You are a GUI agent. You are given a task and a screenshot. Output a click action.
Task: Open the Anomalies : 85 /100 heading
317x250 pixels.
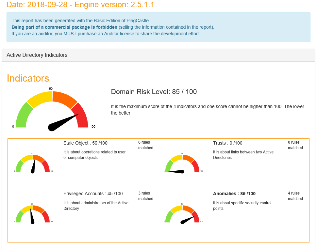234,194
